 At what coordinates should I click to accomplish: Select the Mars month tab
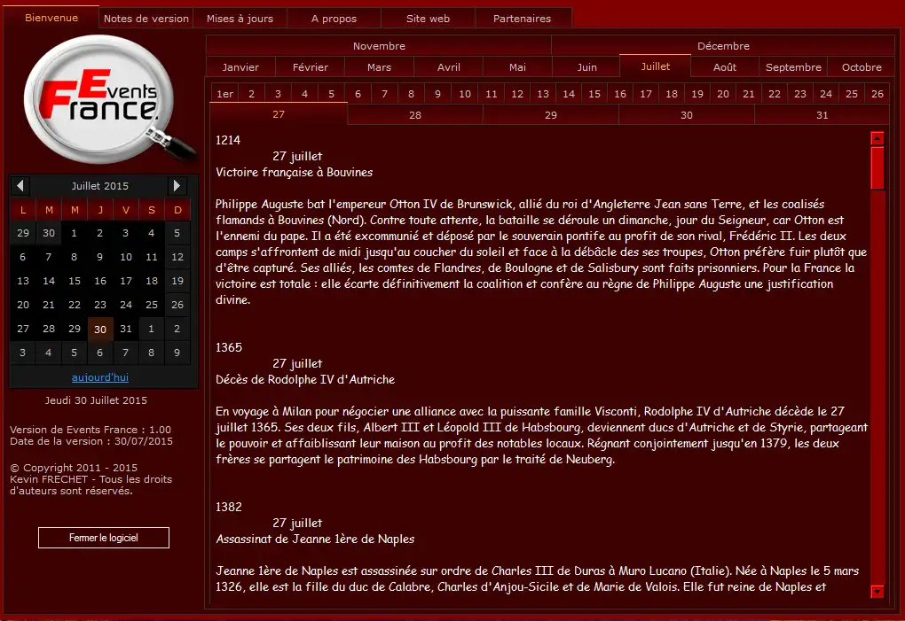[379, 66]
